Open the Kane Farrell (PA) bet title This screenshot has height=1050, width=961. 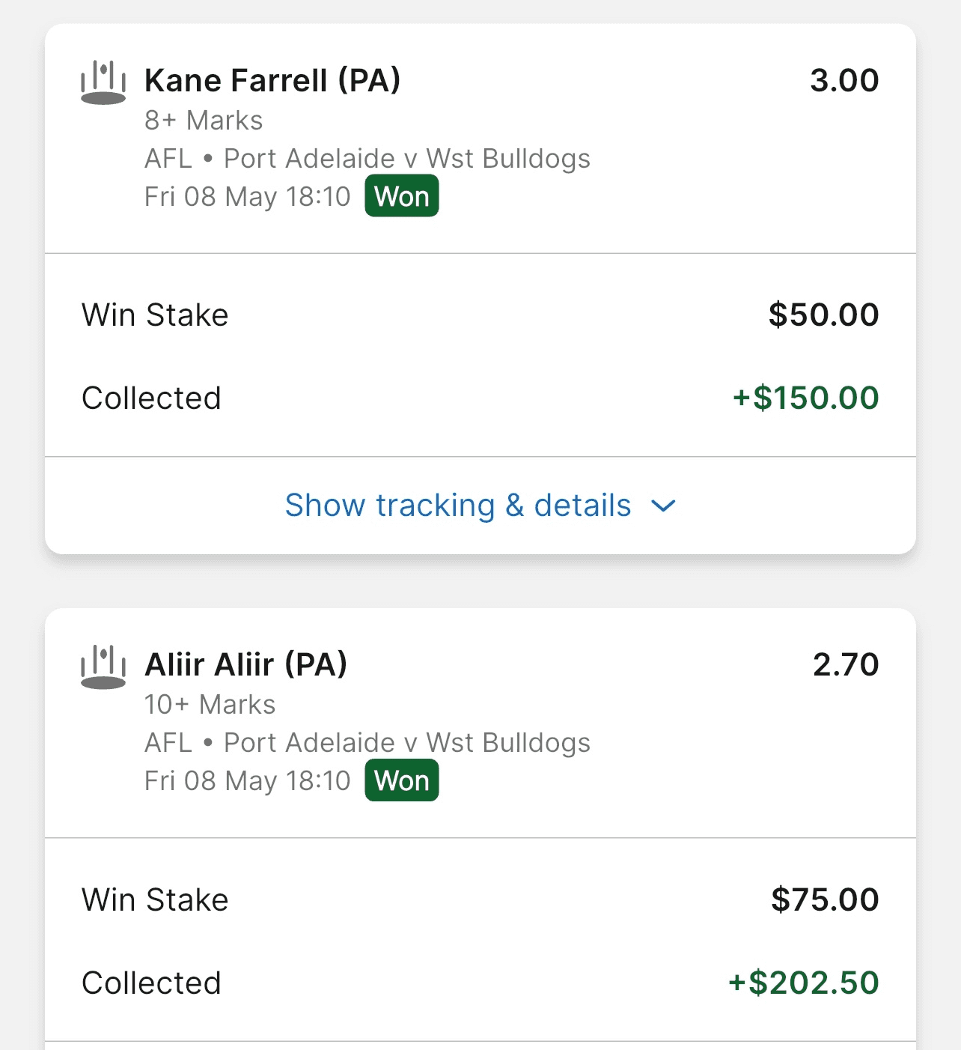pos(272,80)
